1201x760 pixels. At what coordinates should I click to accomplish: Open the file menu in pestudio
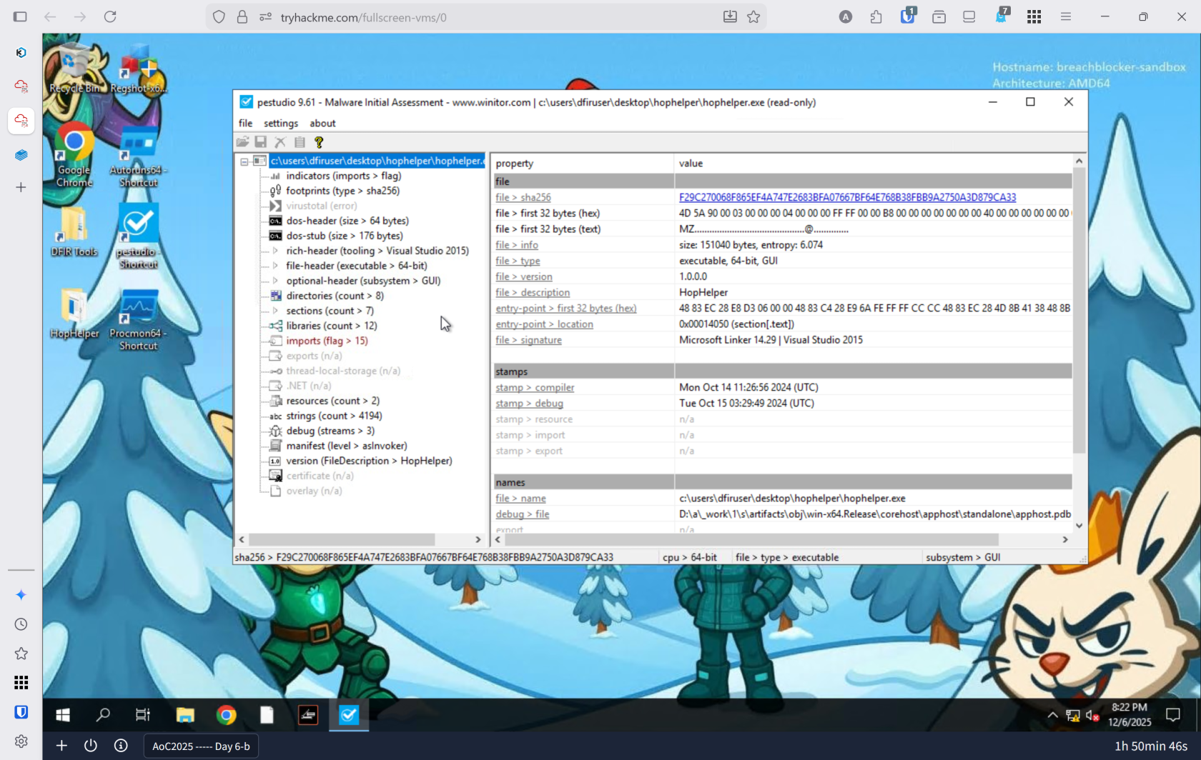click(x=245, y=124)
